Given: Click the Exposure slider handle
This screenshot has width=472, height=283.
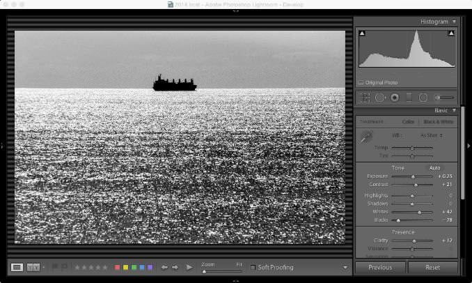Looking at the screenshot, I should [413, 176].
